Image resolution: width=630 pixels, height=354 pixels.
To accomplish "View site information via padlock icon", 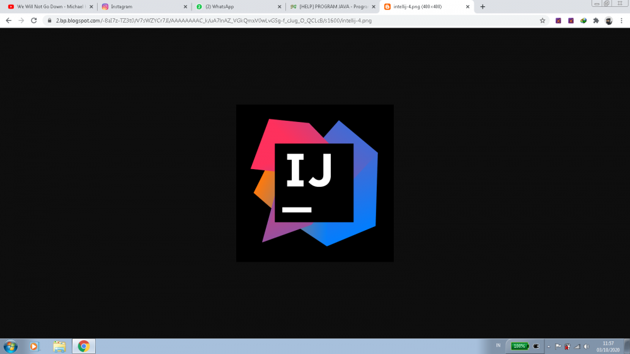I will [x=49, y=21].
